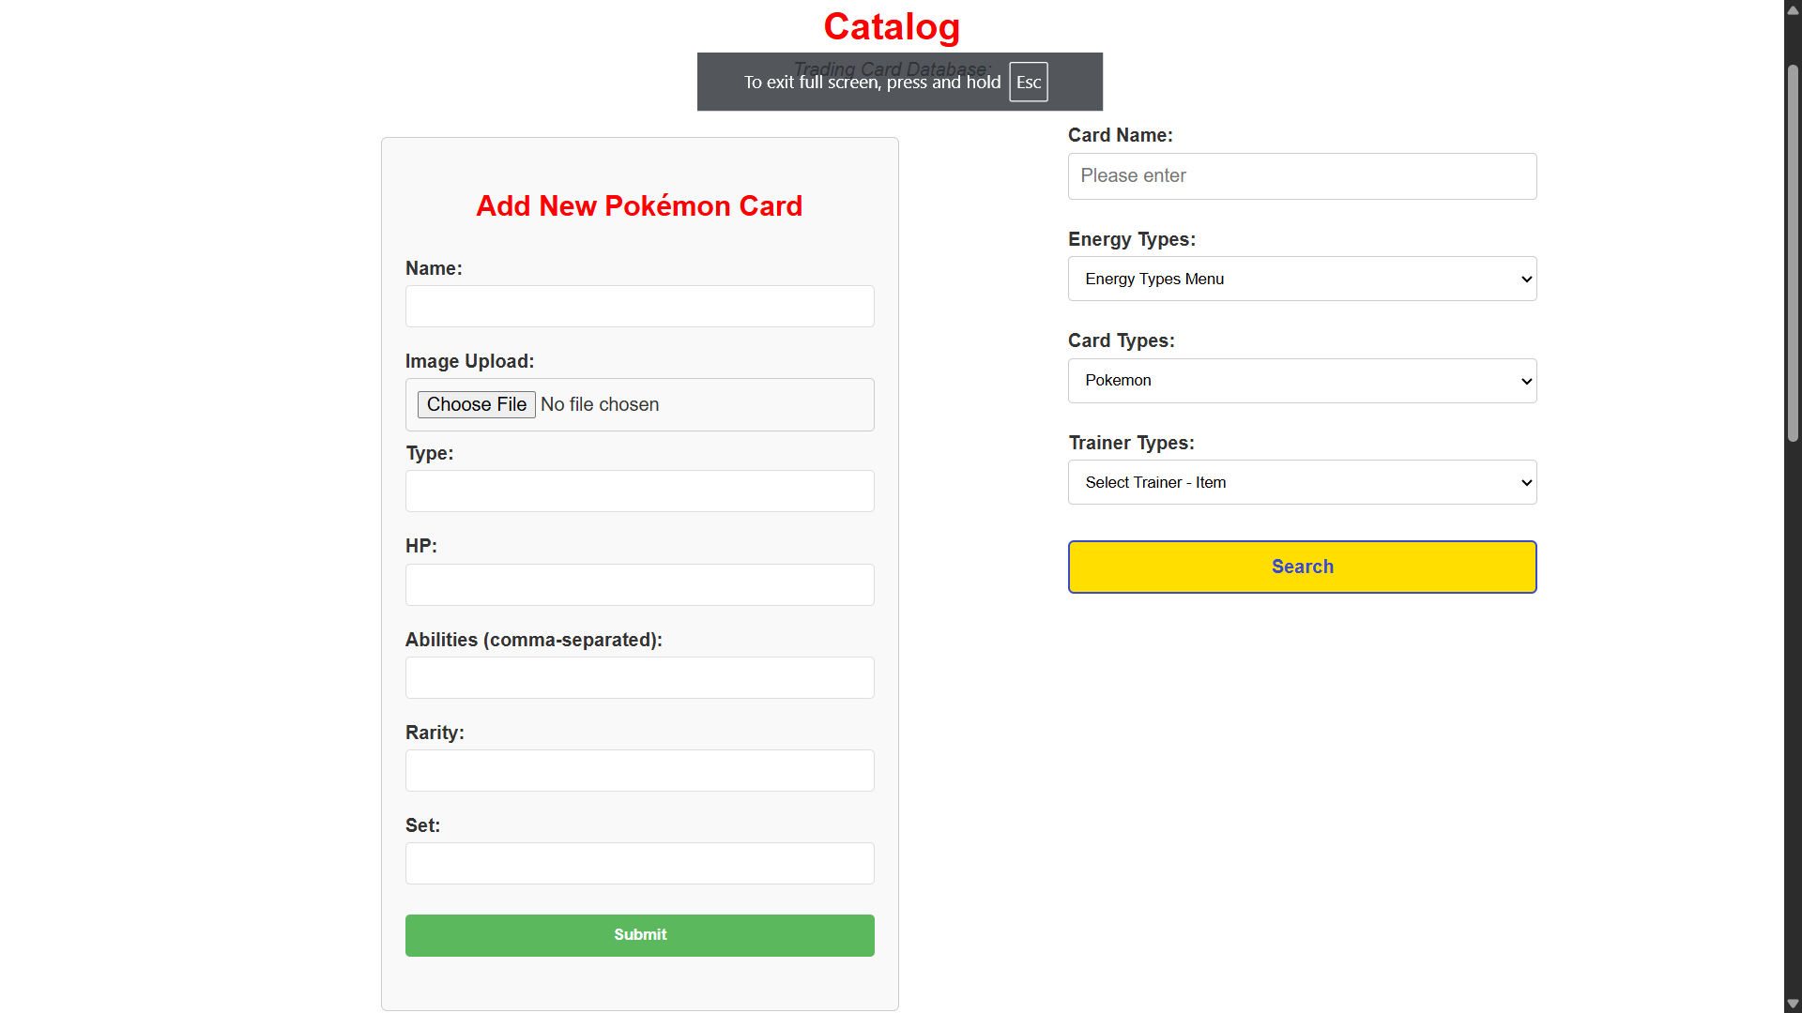
Task: Click the No file chosen text
Action: tap(600, 404)
